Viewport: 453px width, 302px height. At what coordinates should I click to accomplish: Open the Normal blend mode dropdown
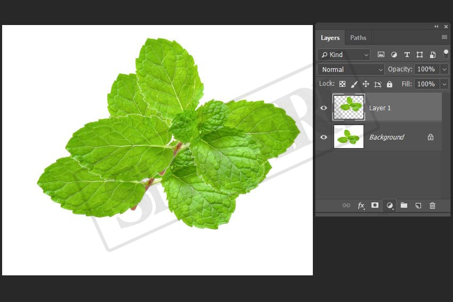tap(351, 69)
